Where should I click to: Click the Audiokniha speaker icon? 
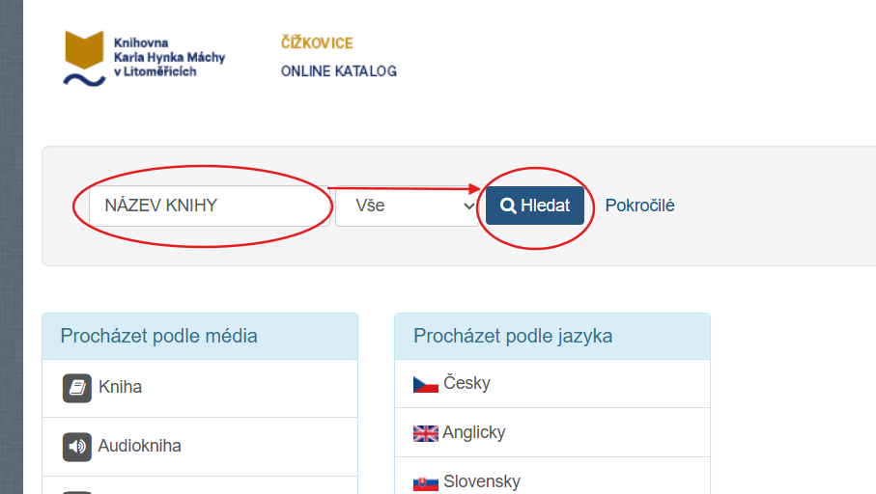(x=77, y=447)
